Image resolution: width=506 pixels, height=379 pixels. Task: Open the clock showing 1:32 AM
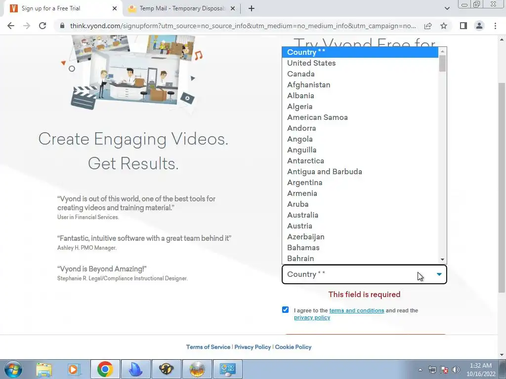point(481,370)
